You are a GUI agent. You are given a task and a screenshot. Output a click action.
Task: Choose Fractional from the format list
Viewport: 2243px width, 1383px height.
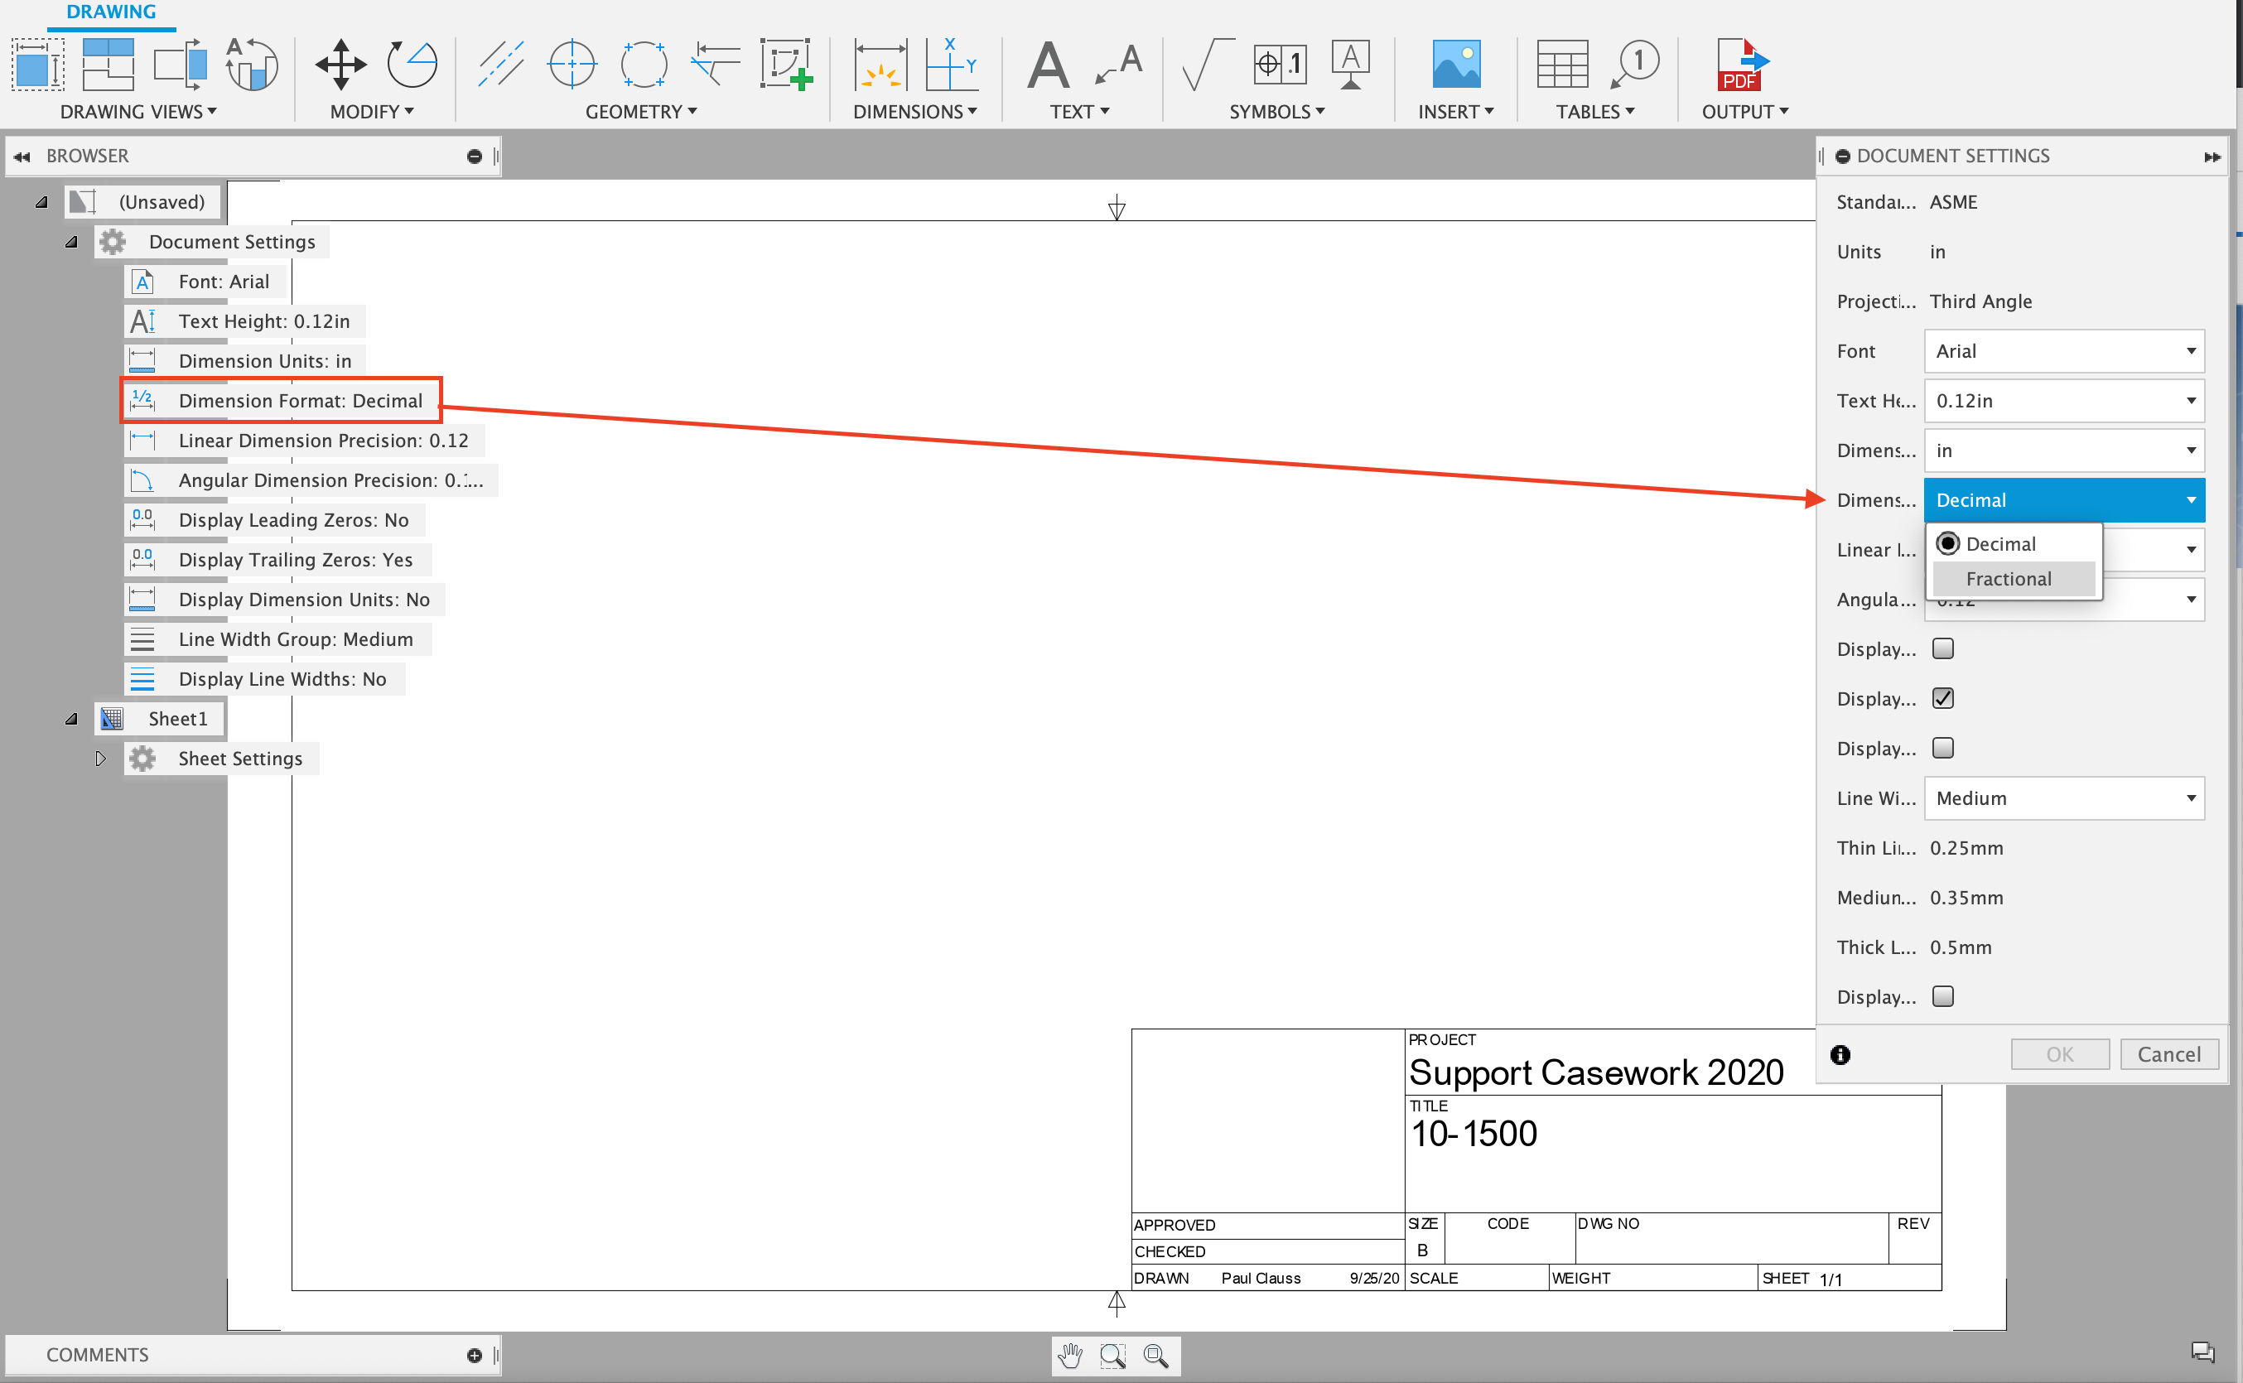(2008, 578)
